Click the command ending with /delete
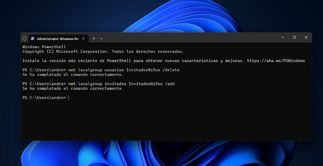323x166 pixels. coord(124,70)
